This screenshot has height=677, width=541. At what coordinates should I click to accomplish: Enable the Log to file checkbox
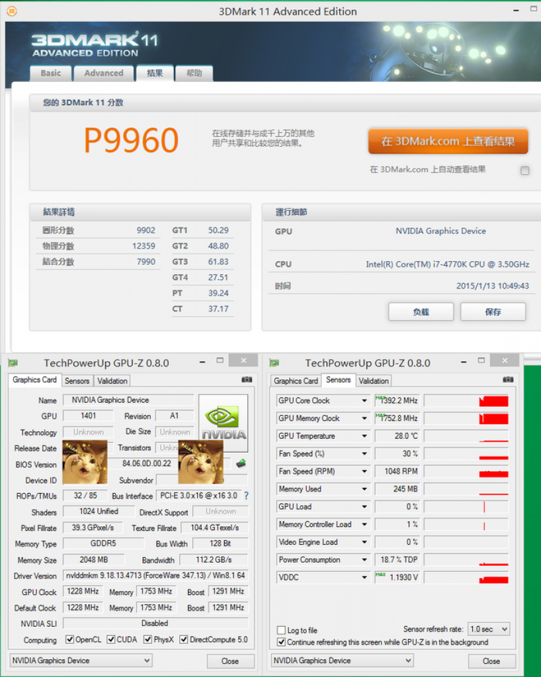tap(281, 630)
